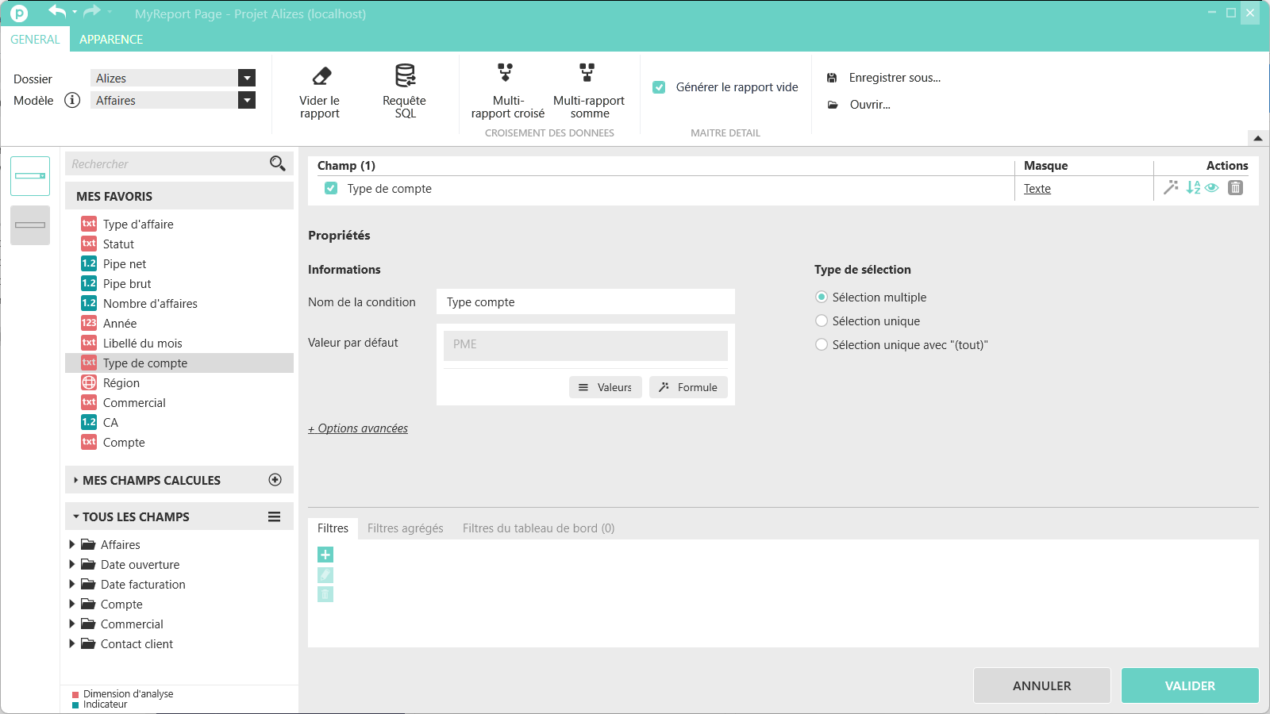
Task: Click the sort order action icon
Action: tap(1193, 188)
